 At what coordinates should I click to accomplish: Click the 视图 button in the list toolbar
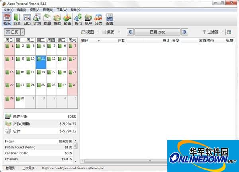pyautogui.click(x=88, y=32)
